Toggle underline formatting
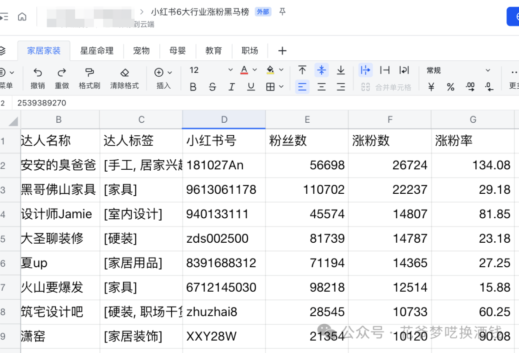The width and height of the screenshot is (519, 353). pos(251,87)
